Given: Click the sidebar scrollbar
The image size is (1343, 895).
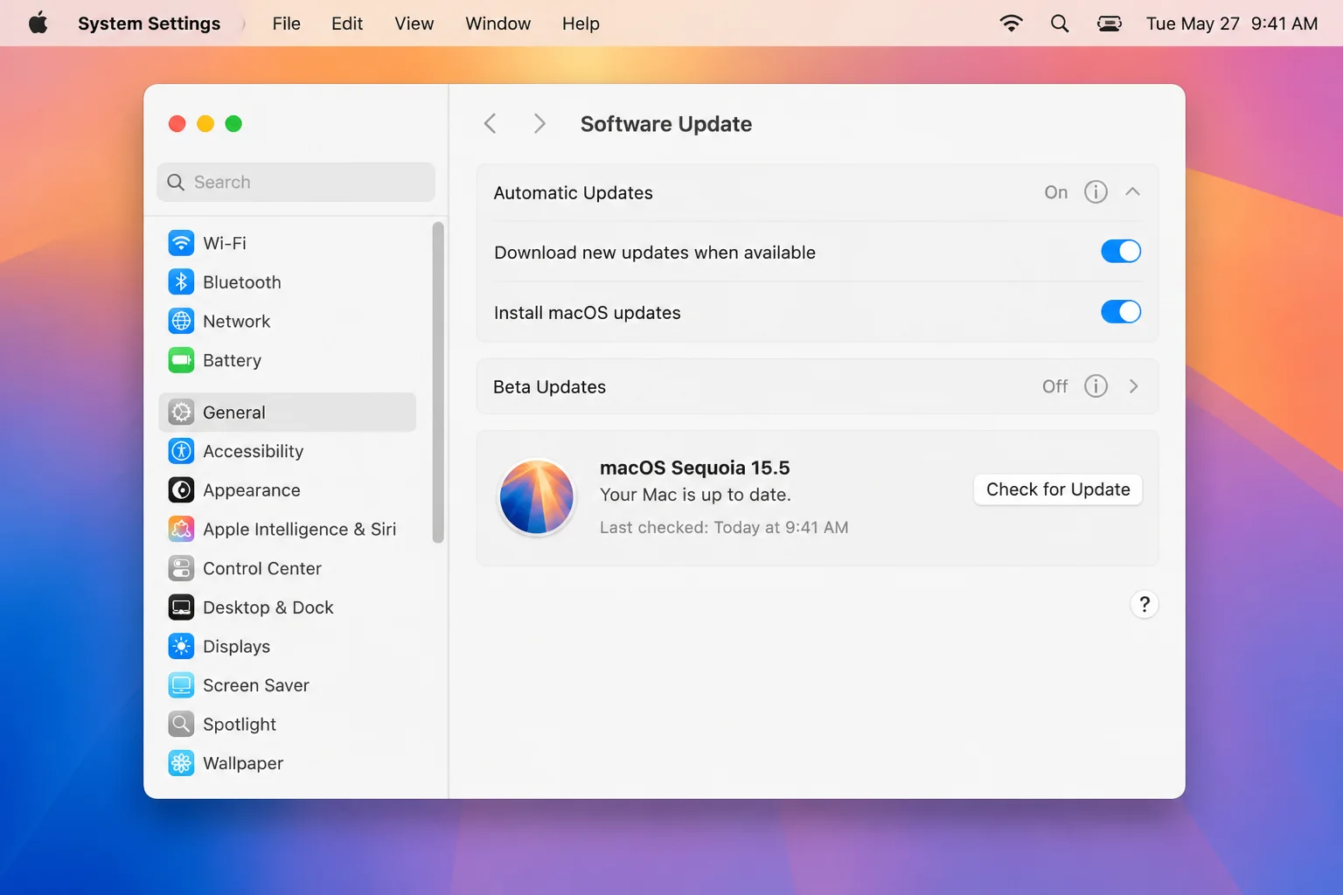Looking at the screenshot, I should (x=438, y=383).
